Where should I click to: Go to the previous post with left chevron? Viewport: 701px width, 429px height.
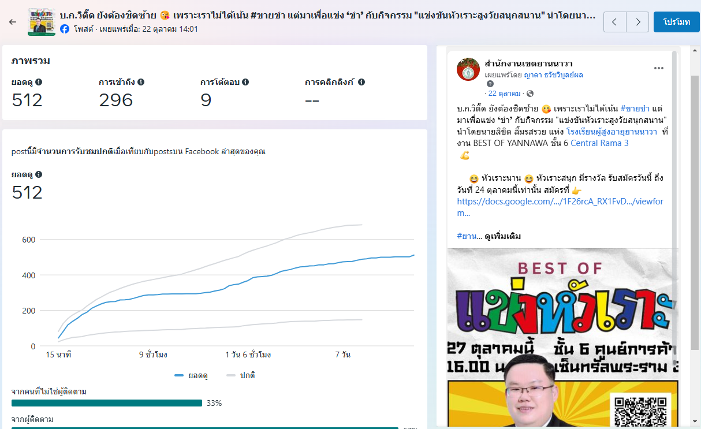[x=614, y=22]
